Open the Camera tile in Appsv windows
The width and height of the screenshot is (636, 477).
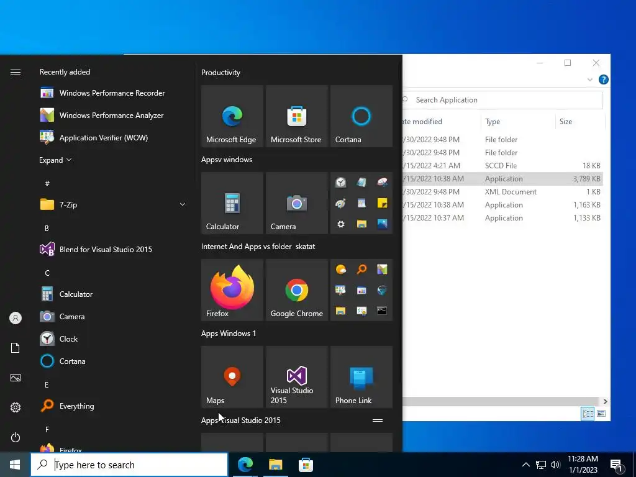pos(296,203)
